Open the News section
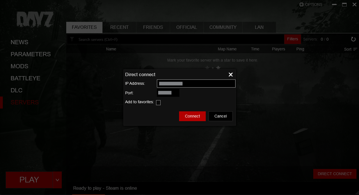 coord(19,42)
